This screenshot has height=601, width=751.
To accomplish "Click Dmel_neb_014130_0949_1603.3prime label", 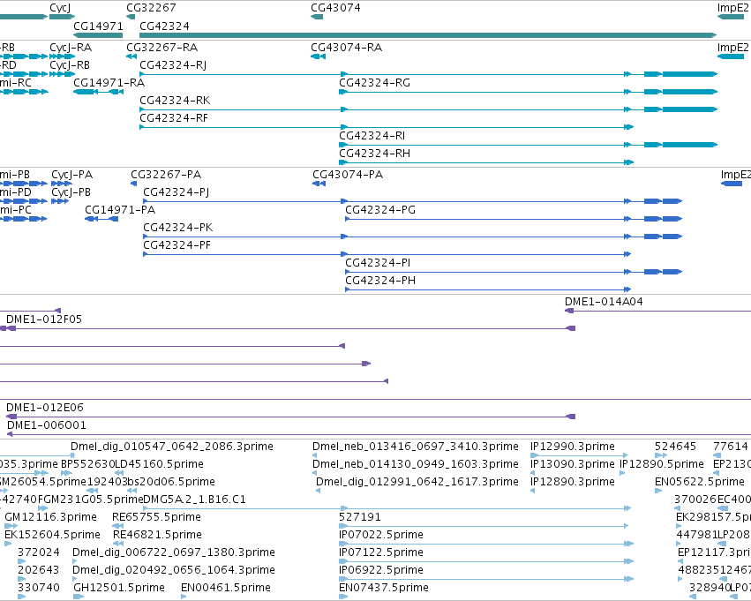I will click(416, 464).
